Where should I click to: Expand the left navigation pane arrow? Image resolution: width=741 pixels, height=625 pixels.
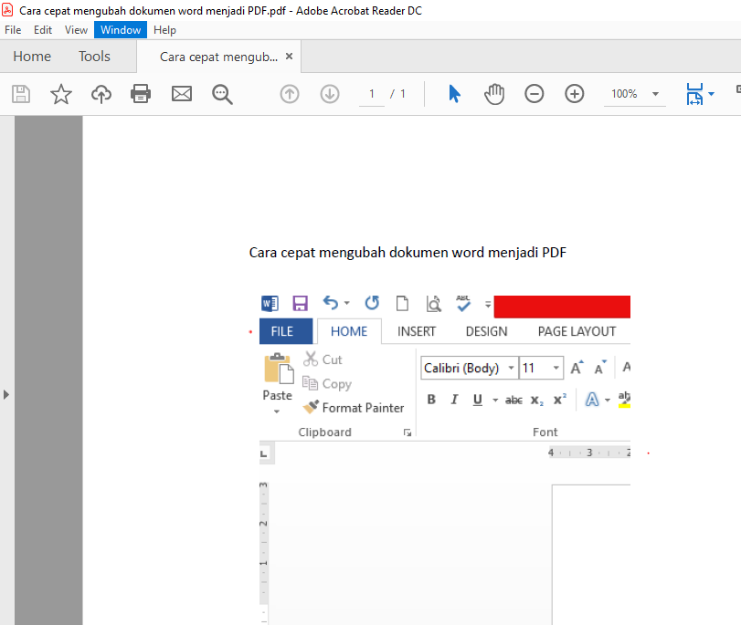click(6, 395)
